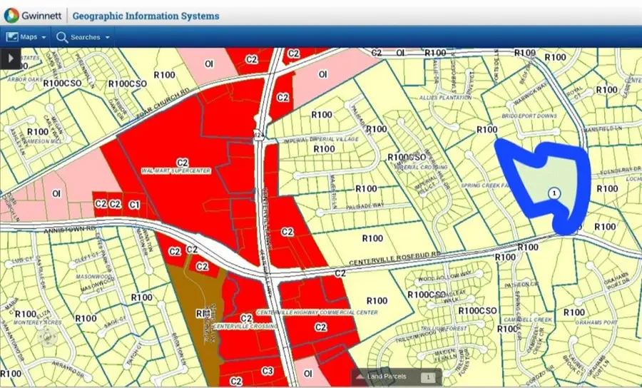This screenshot has width=642, height=388.
Task: Open the Maps menu label
Action: coord(29,37)
